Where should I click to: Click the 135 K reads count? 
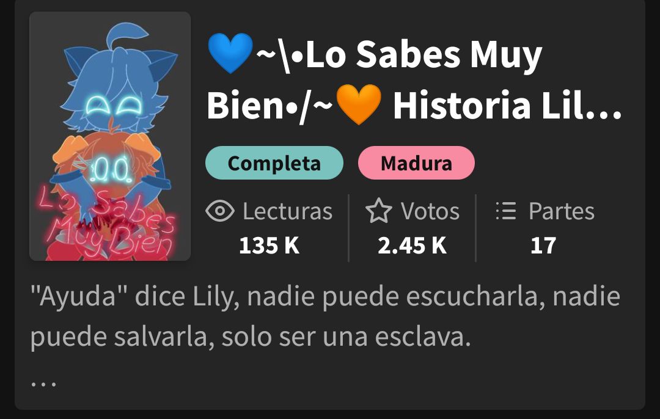269,246
